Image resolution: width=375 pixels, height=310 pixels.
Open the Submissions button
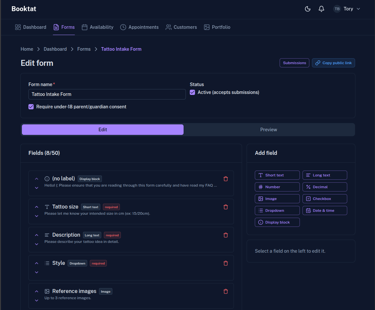pos(294,63)
